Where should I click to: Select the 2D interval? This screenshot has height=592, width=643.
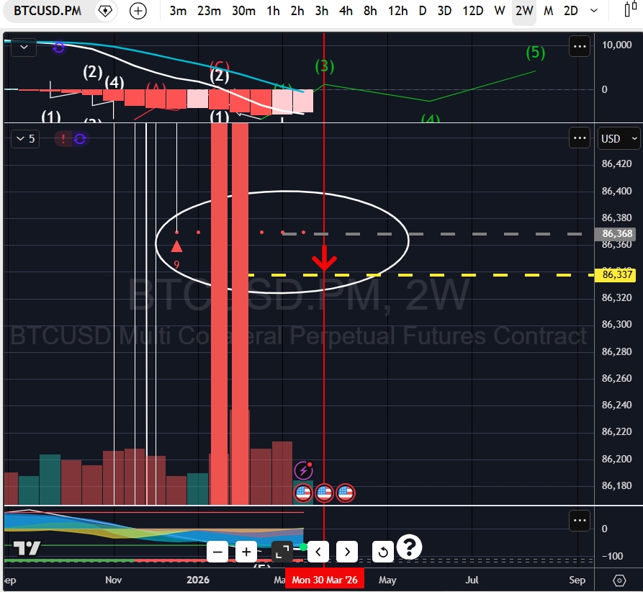coord(571,11)
